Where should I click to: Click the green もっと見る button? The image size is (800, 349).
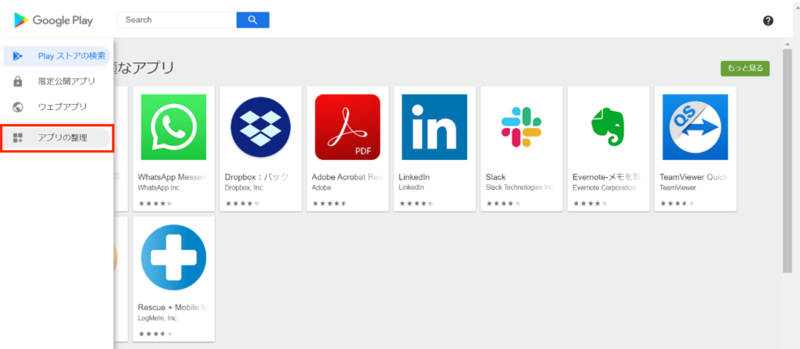point(745,69)
